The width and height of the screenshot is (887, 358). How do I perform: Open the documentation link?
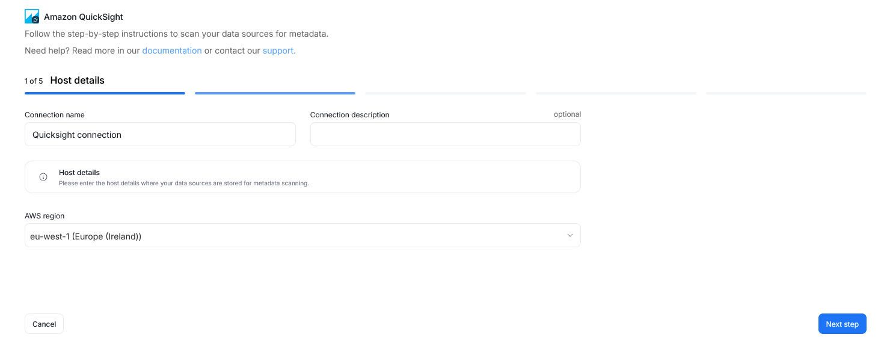(172, 51)
